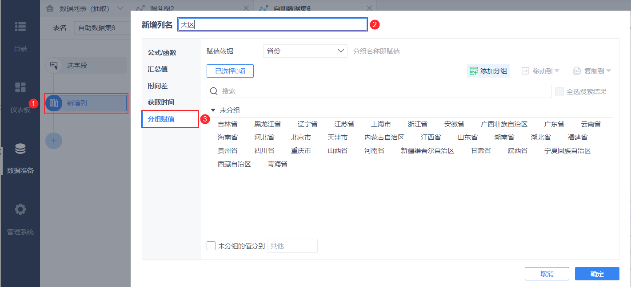The image size is (631, 287).
Task: Select 四川省 province item
Action: tap(264, 151)
